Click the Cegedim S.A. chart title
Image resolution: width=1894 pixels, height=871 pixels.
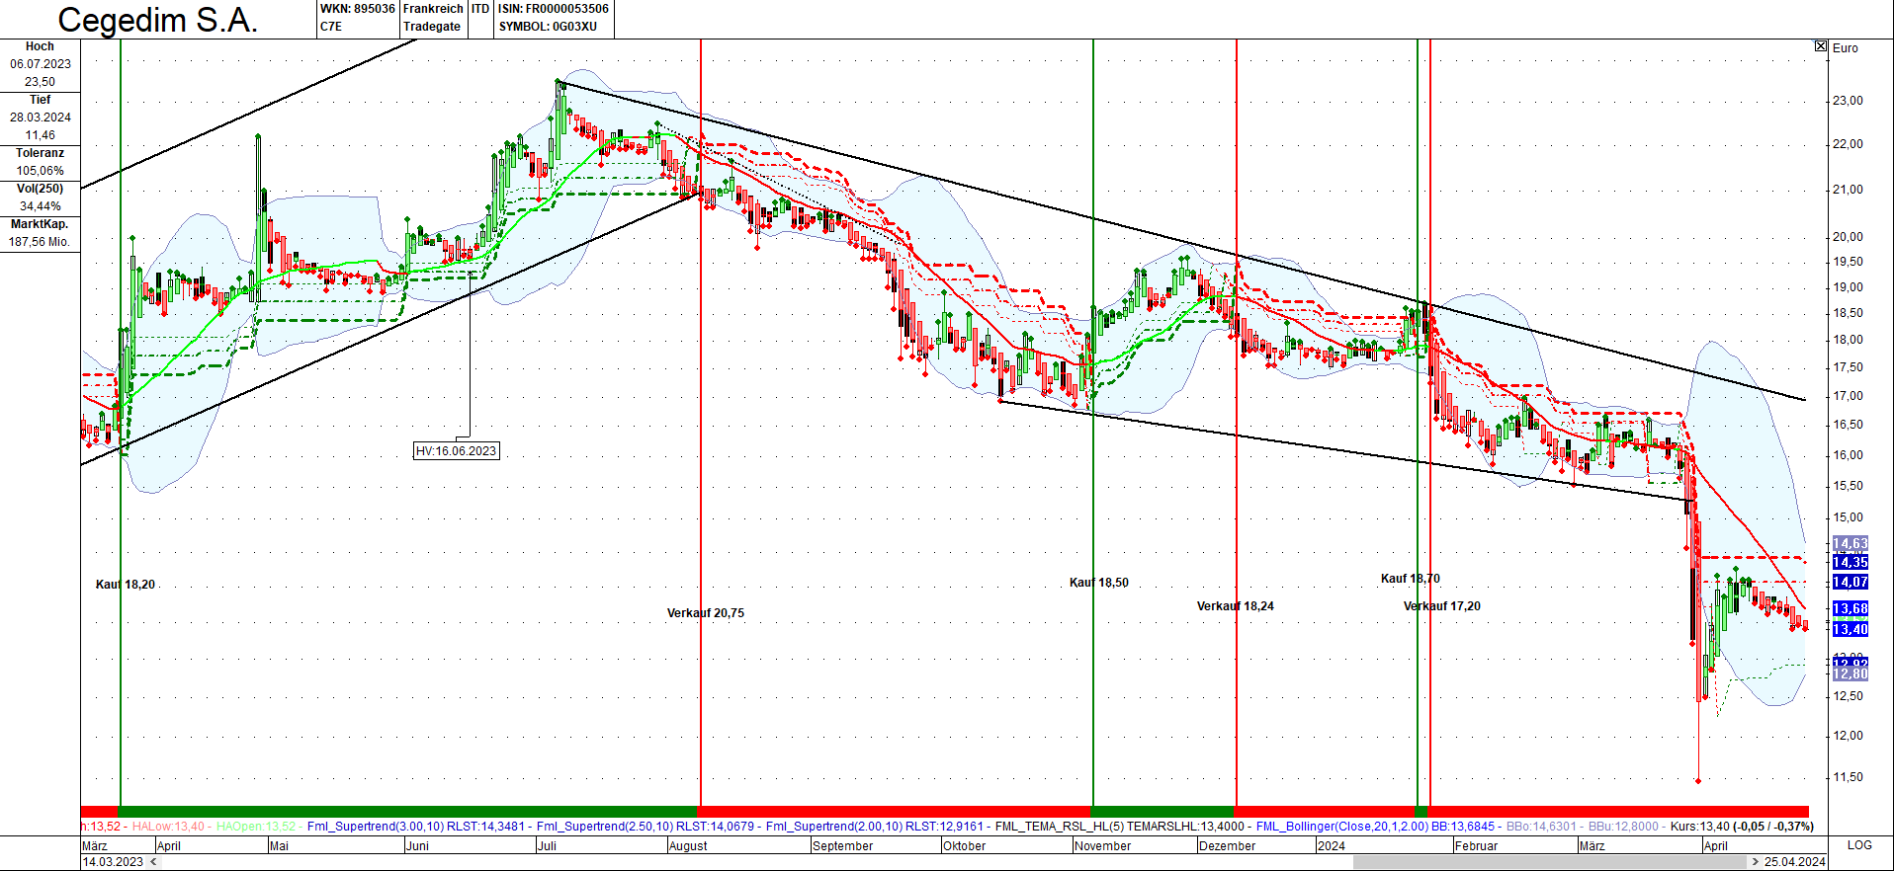click(158, 20)
